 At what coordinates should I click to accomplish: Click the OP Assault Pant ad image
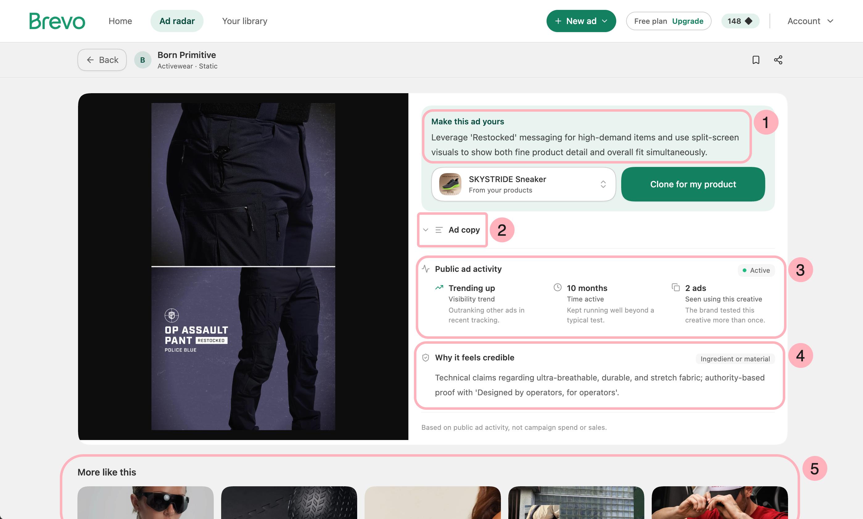pos(243,267)
